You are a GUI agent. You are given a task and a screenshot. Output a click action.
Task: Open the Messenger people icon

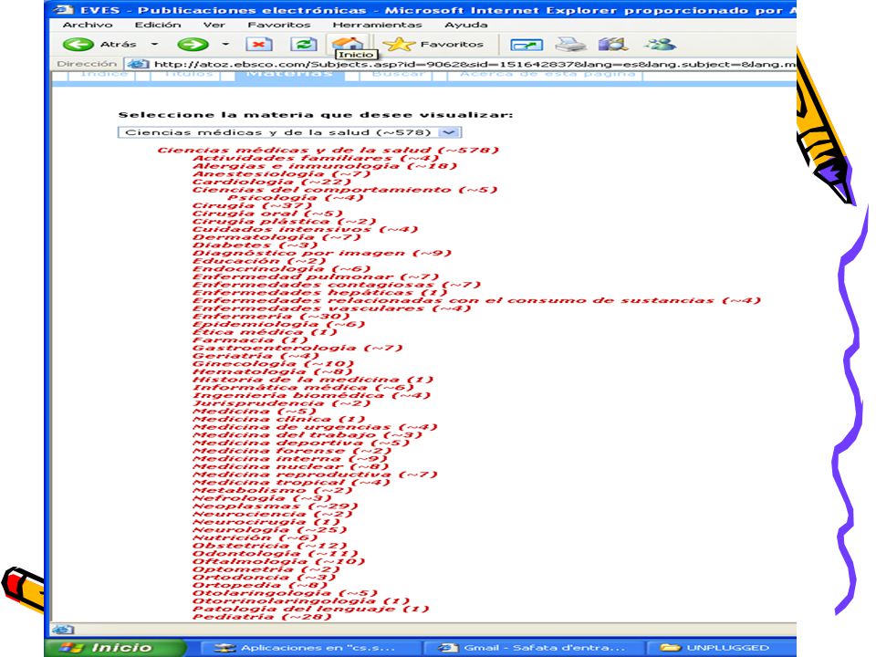point(660,44)
